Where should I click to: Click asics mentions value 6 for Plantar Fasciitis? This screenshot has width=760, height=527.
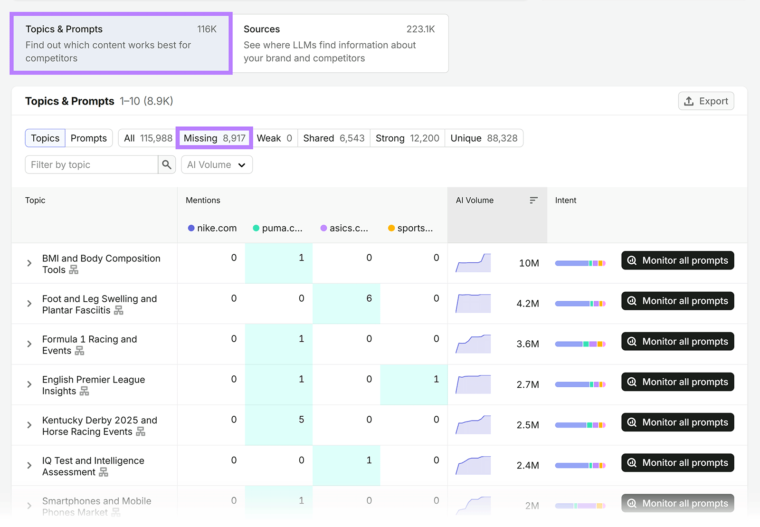[x=369, y=298]
